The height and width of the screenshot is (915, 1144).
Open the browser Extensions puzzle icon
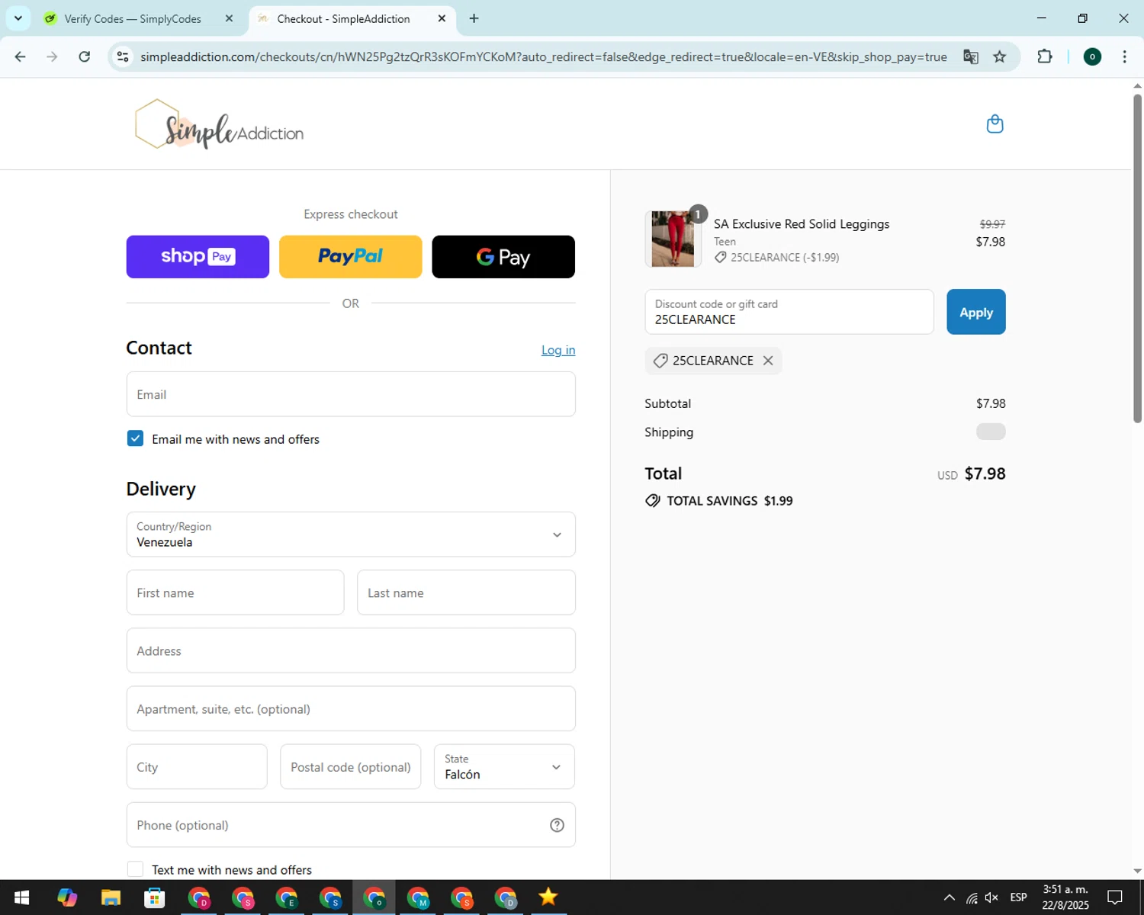coord(1045,56)
